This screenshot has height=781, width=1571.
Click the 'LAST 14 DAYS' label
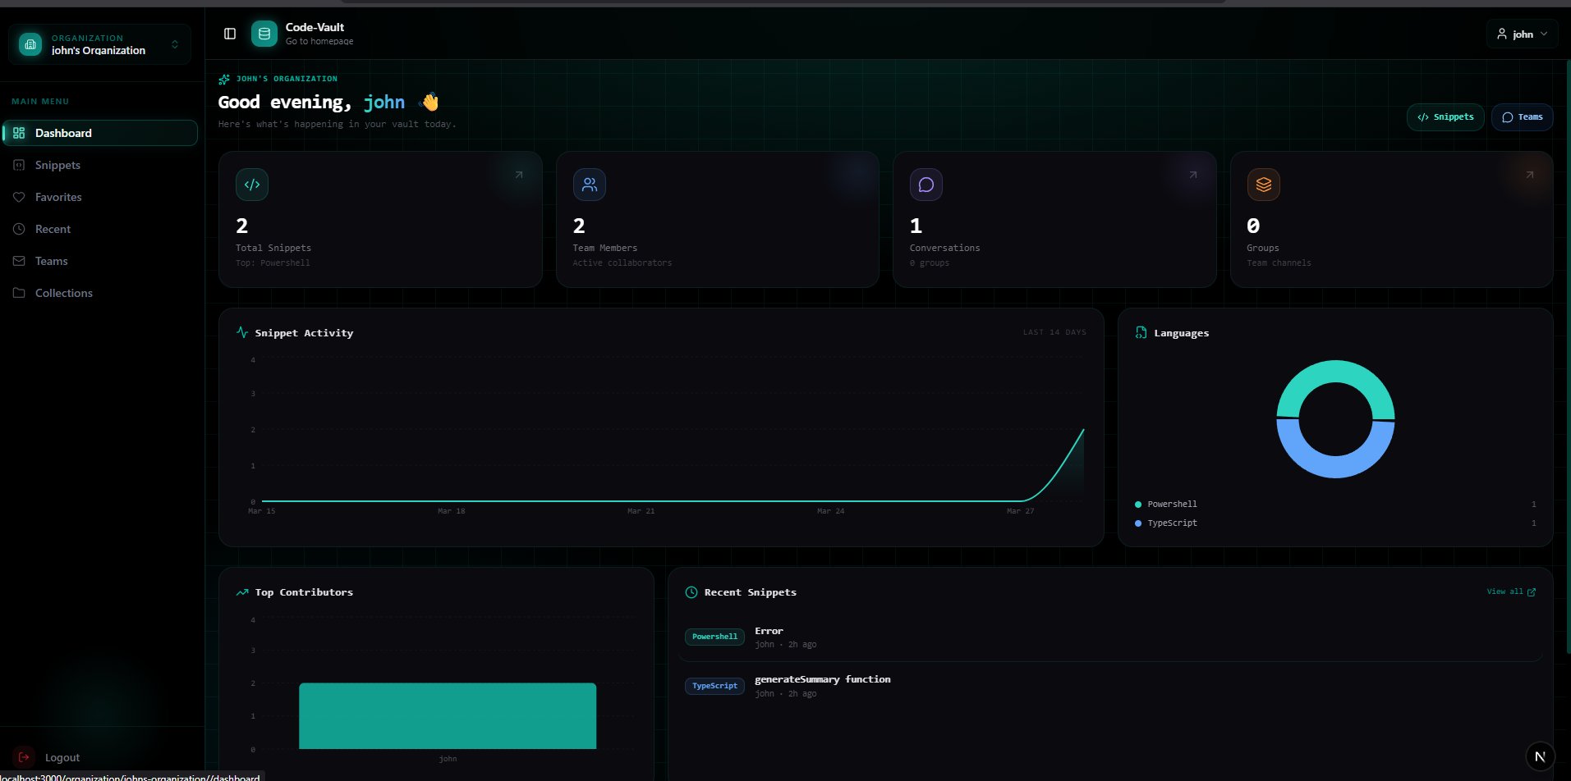pyautogui.click(x=1054, y=332)
